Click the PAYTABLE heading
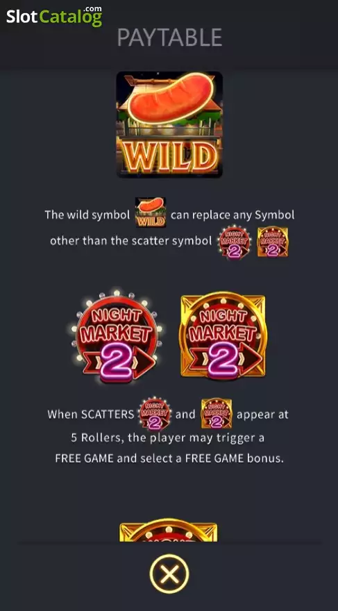Viewport: 338px width, 611px height. 169,37
